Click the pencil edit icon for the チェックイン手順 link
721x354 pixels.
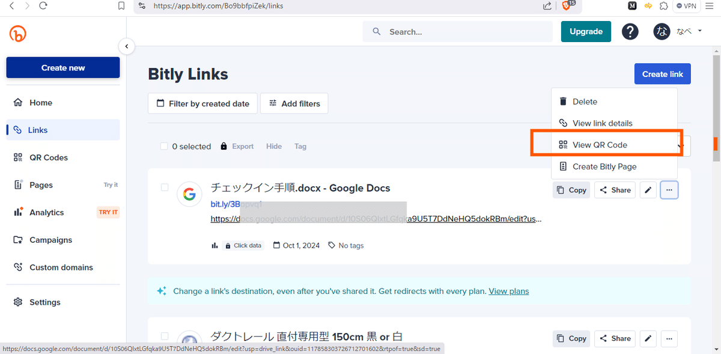coord(648,189)
